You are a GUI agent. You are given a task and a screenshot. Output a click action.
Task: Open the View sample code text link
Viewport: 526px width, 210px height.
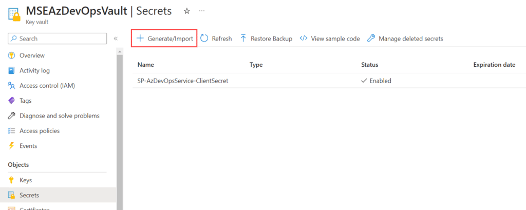(335, 39)
